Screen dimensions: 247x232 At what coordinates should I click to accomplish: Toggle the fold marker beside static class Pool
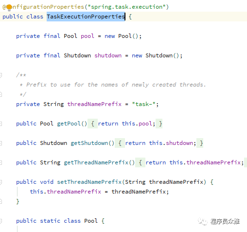tap(1, 221)
